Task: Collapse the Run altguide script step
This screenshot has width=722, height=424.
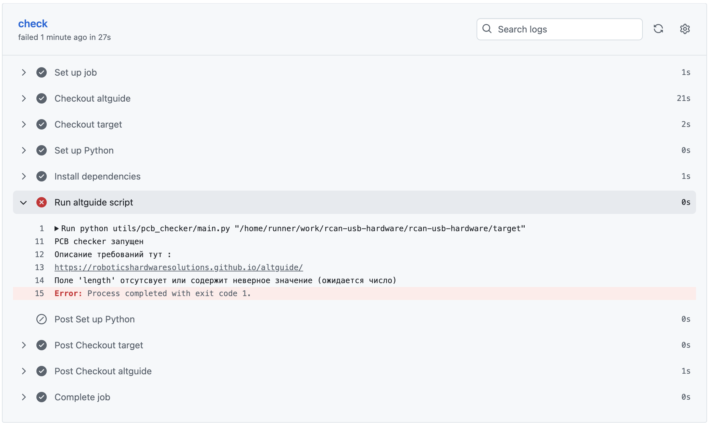Action: (x=23, y=203)
